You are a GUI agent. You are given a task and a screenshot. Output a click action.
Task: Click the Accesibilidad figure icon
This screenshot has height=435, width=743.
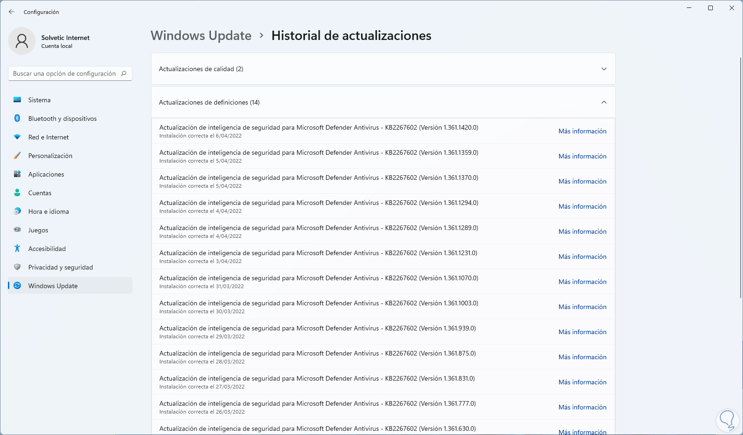coord(17,249)
